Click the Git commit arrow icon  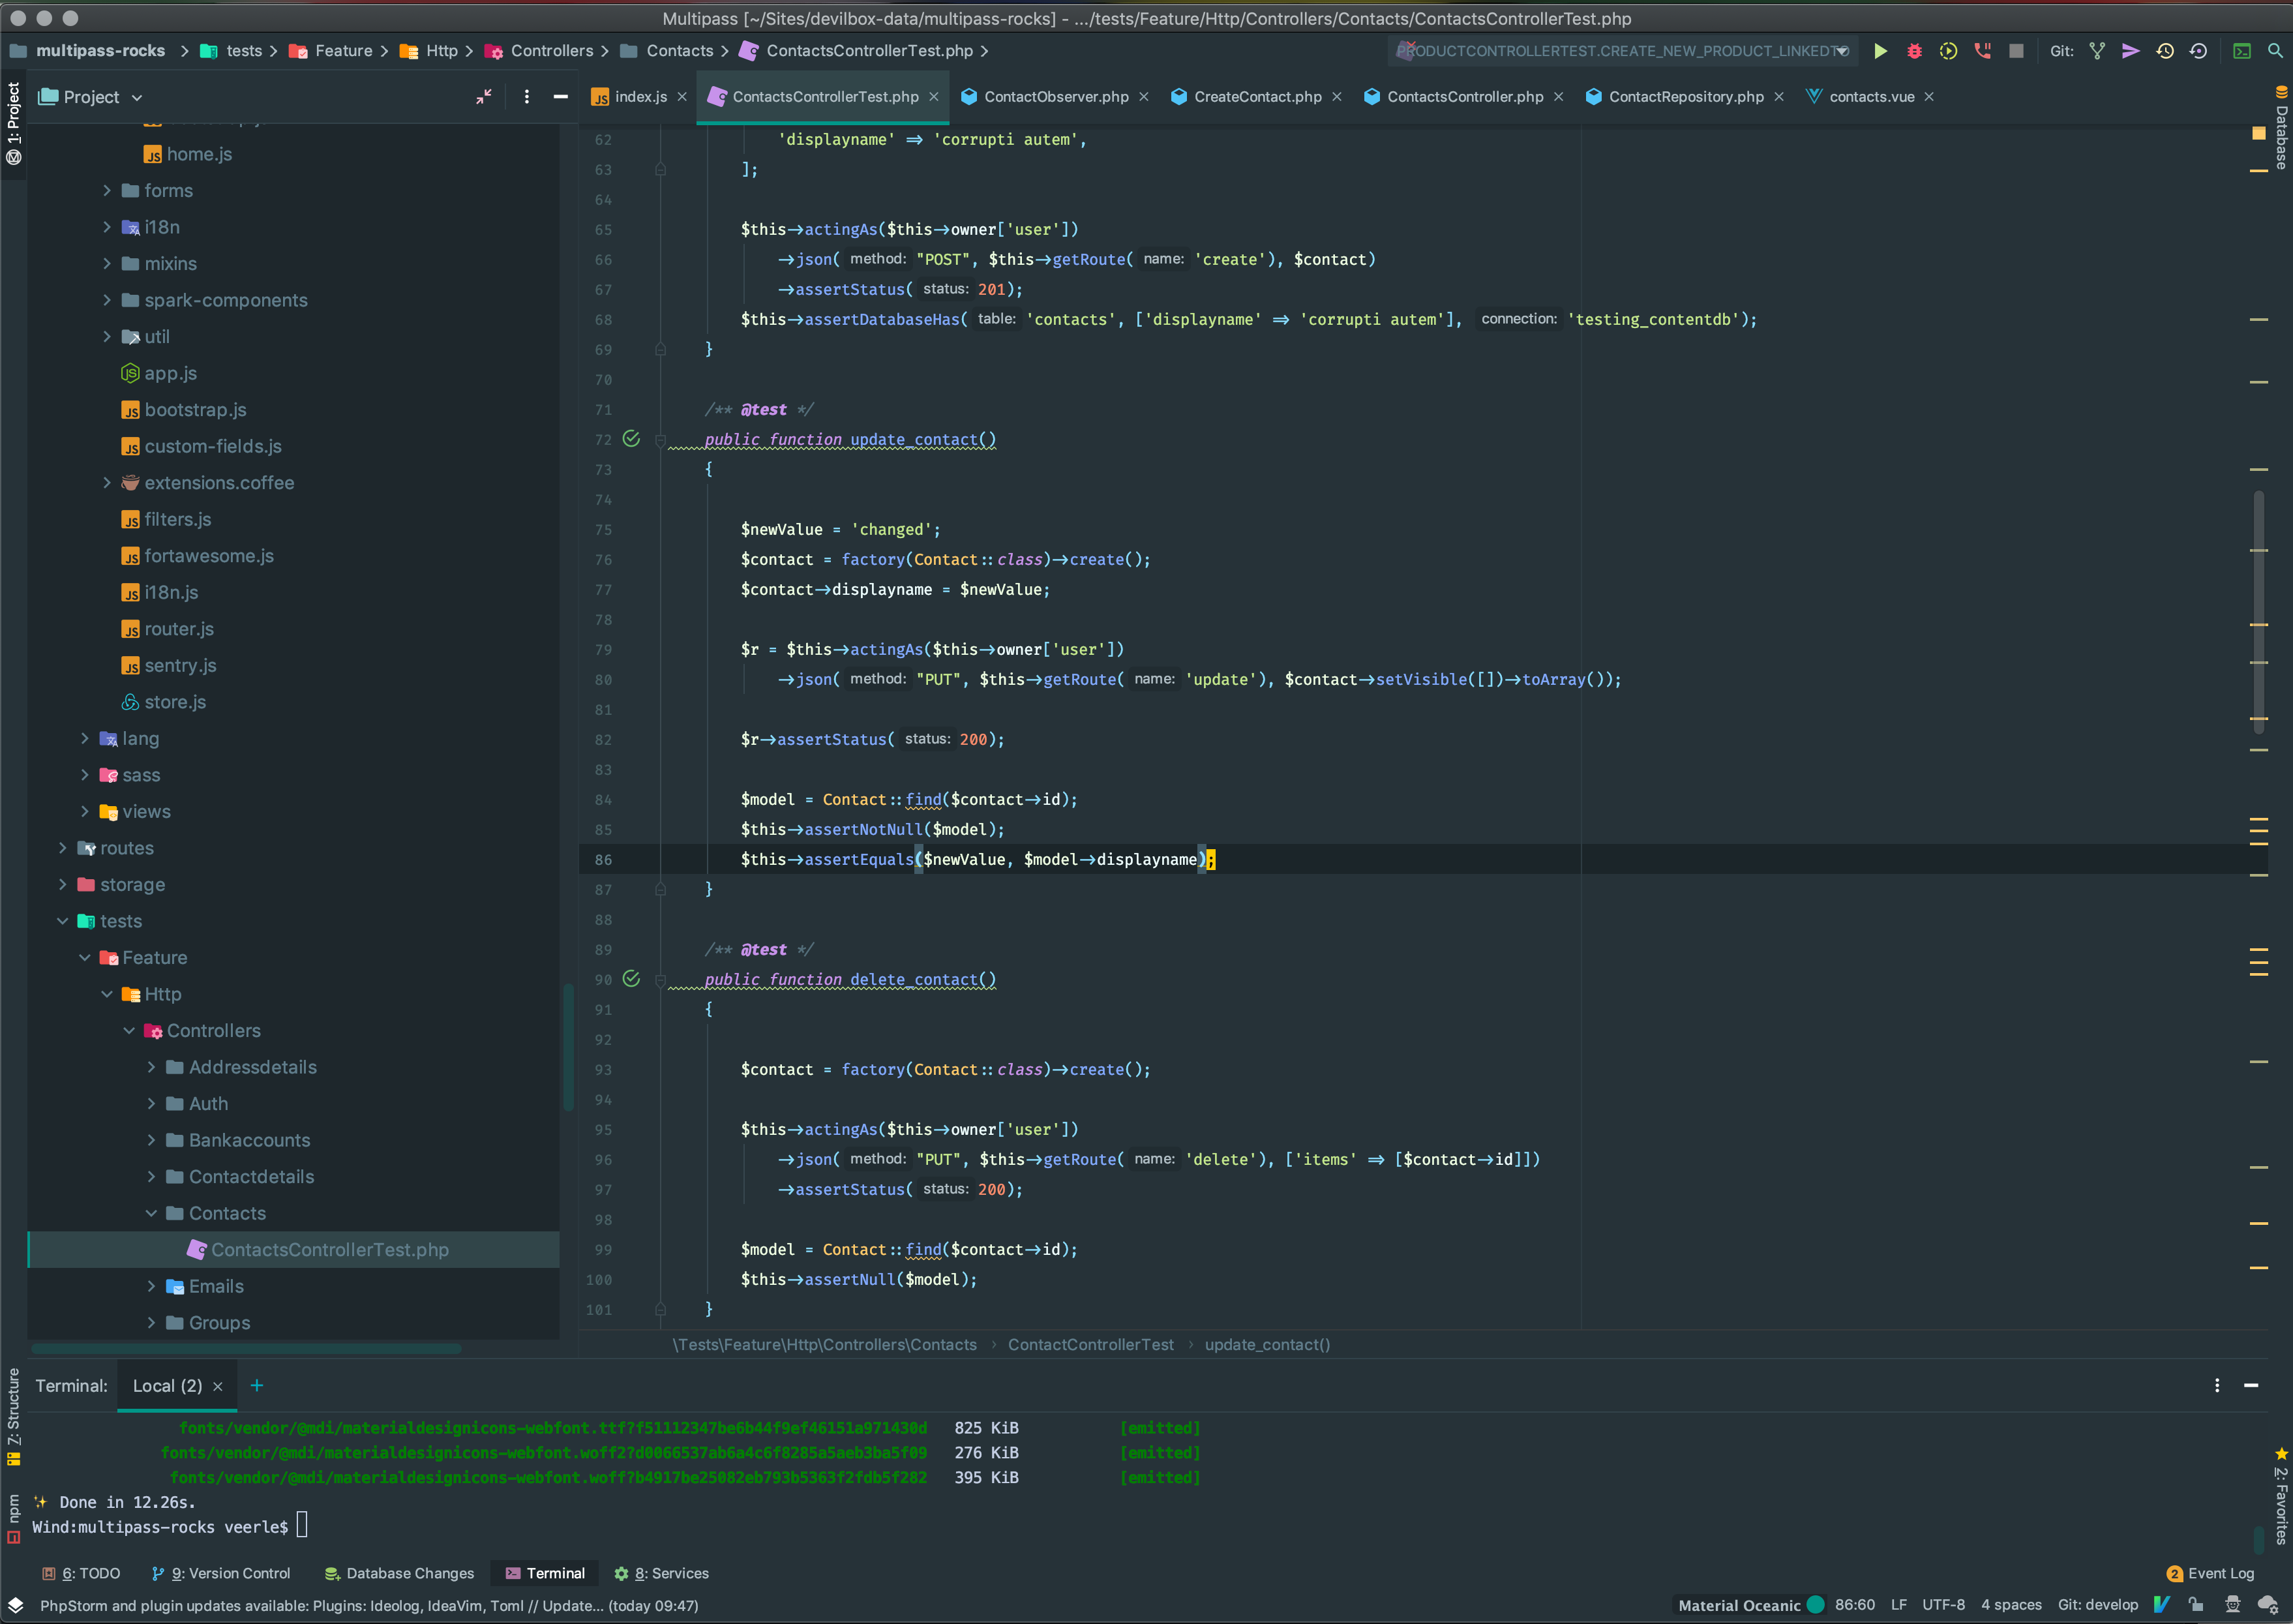pyautogui.click(x=2131, y=51)
